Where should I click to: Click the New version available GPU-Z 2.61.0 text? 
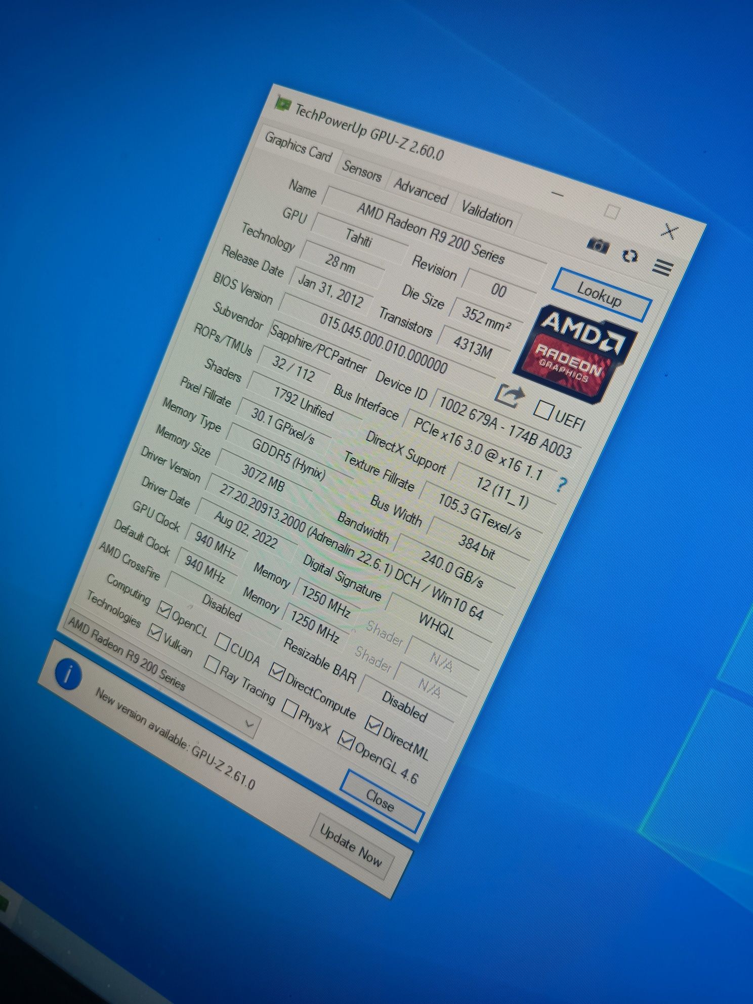tap(175, 739)
